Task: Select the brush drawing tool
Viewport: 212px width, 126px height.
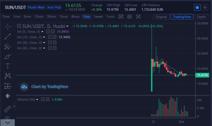Action: click(8, 56)
